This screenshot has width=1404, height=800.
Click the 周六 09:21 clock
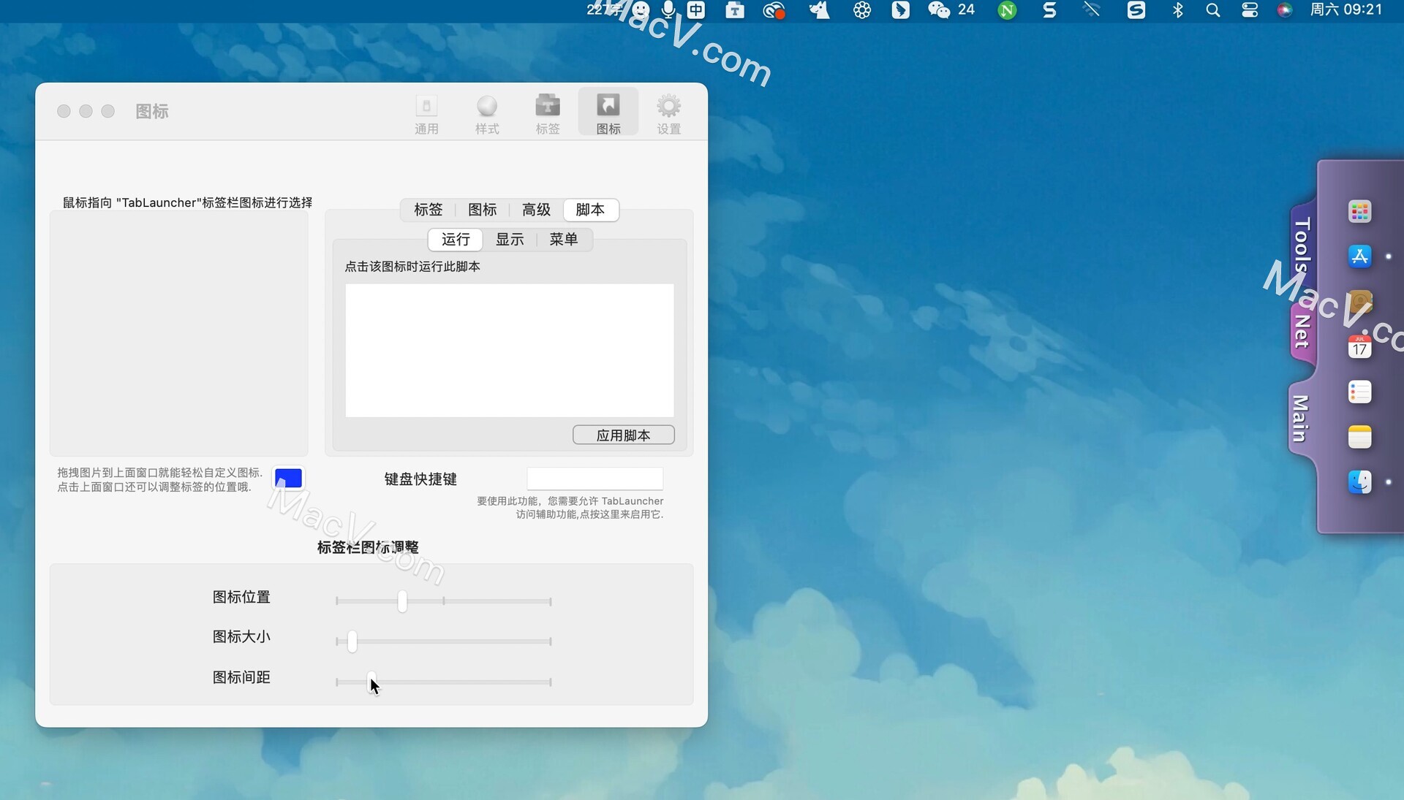tap(1346, 9)
